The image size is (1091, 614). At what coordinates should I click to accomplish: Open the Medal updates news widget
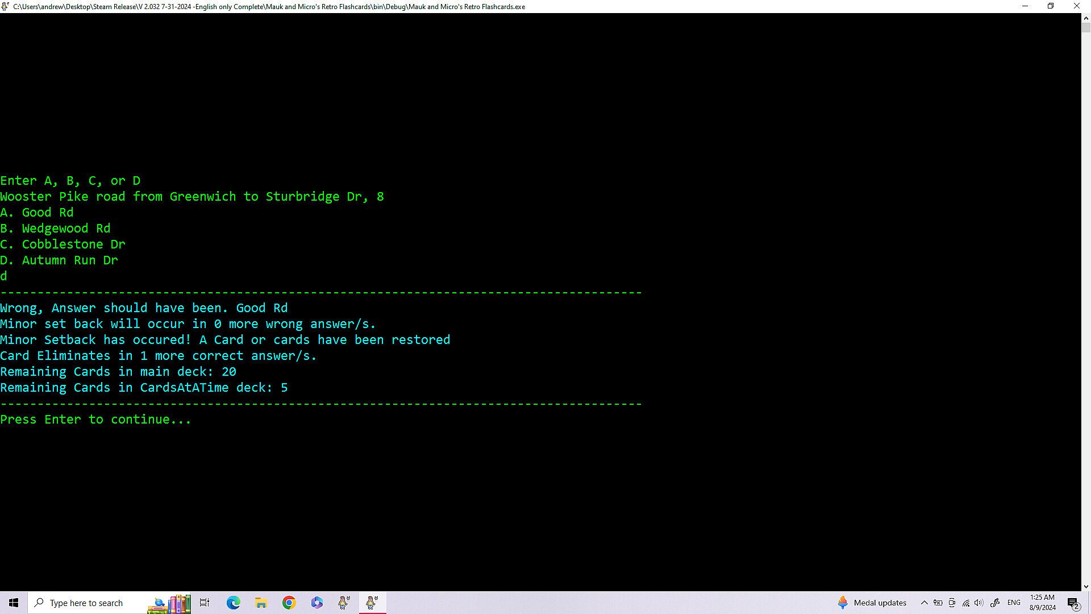[x=872, y=603]
